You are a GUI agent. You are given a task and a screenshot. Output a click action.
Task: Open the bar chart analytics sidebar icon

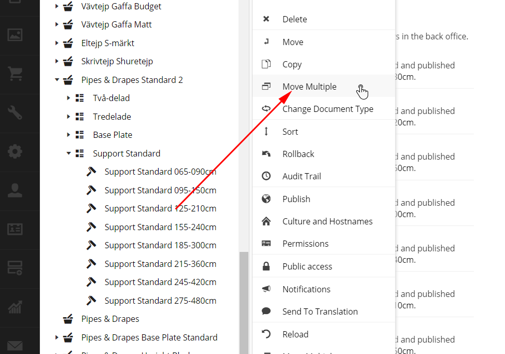point(15,307)
